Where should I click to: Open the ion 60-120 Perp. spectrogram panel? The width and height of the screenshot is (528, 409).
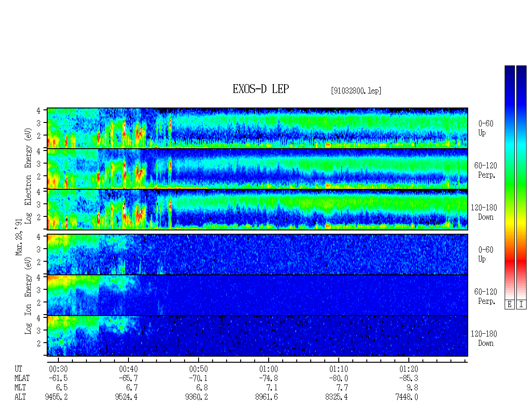pyautogui.click(x=257, y=295)
